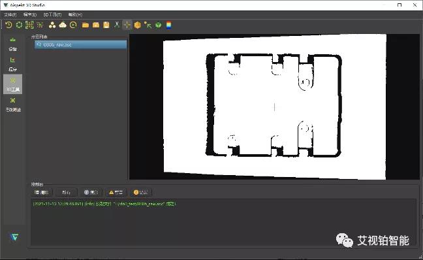The image size is (423, 260).
Task: Switch to the 3D工具 sidebar tab
Action: tap(12, 84)
